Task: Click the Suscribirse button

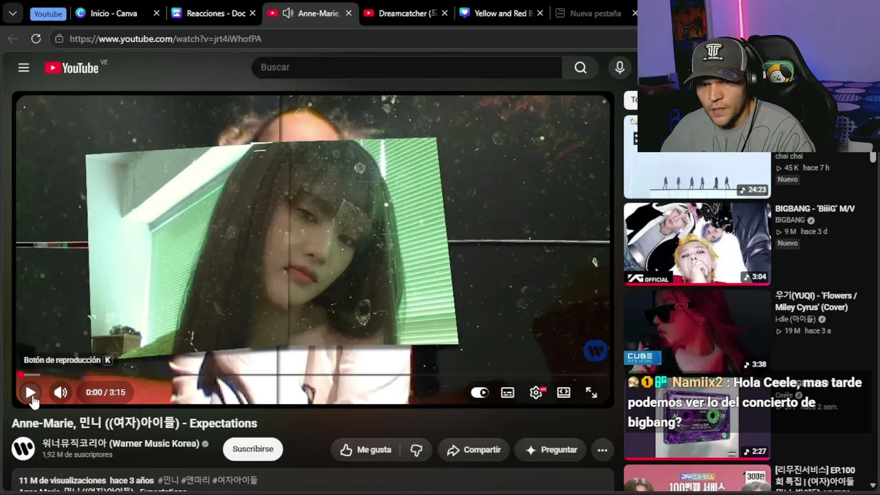Action: tap(253, 449)
